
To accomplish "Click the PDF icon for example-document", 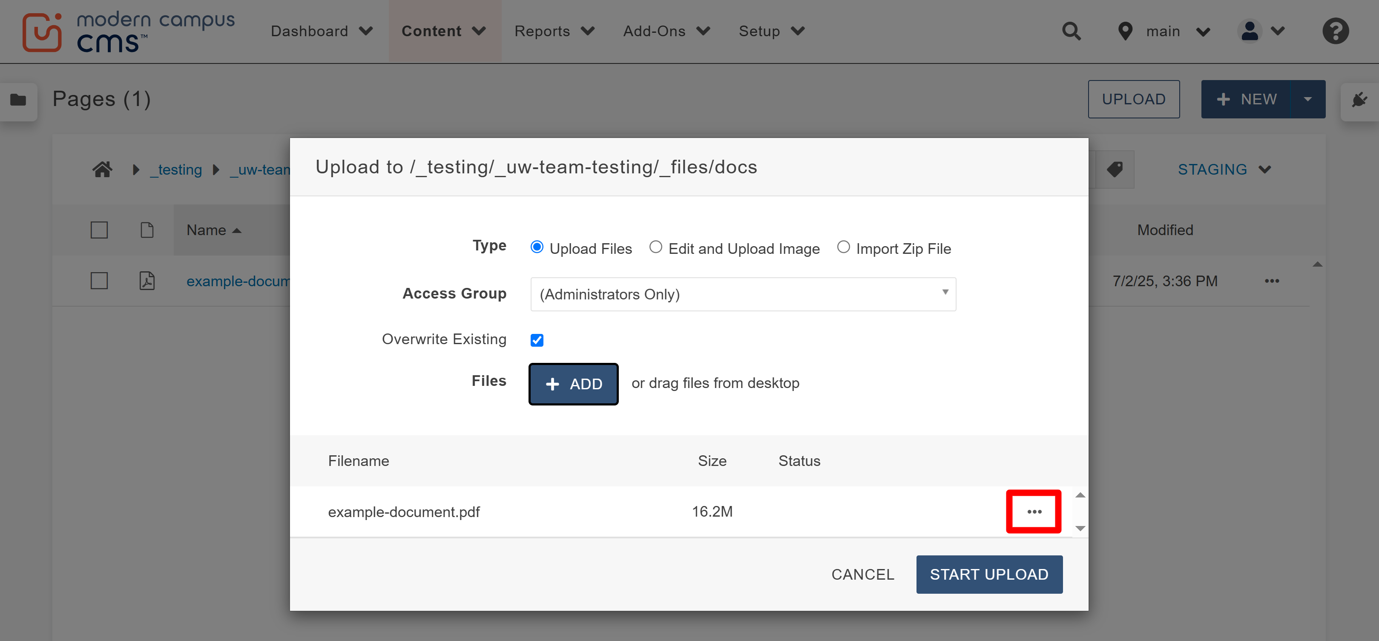I will [147, 280].
